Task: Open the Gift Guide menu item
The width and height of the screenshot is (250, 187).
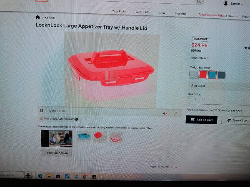Action: coord(142,12)
